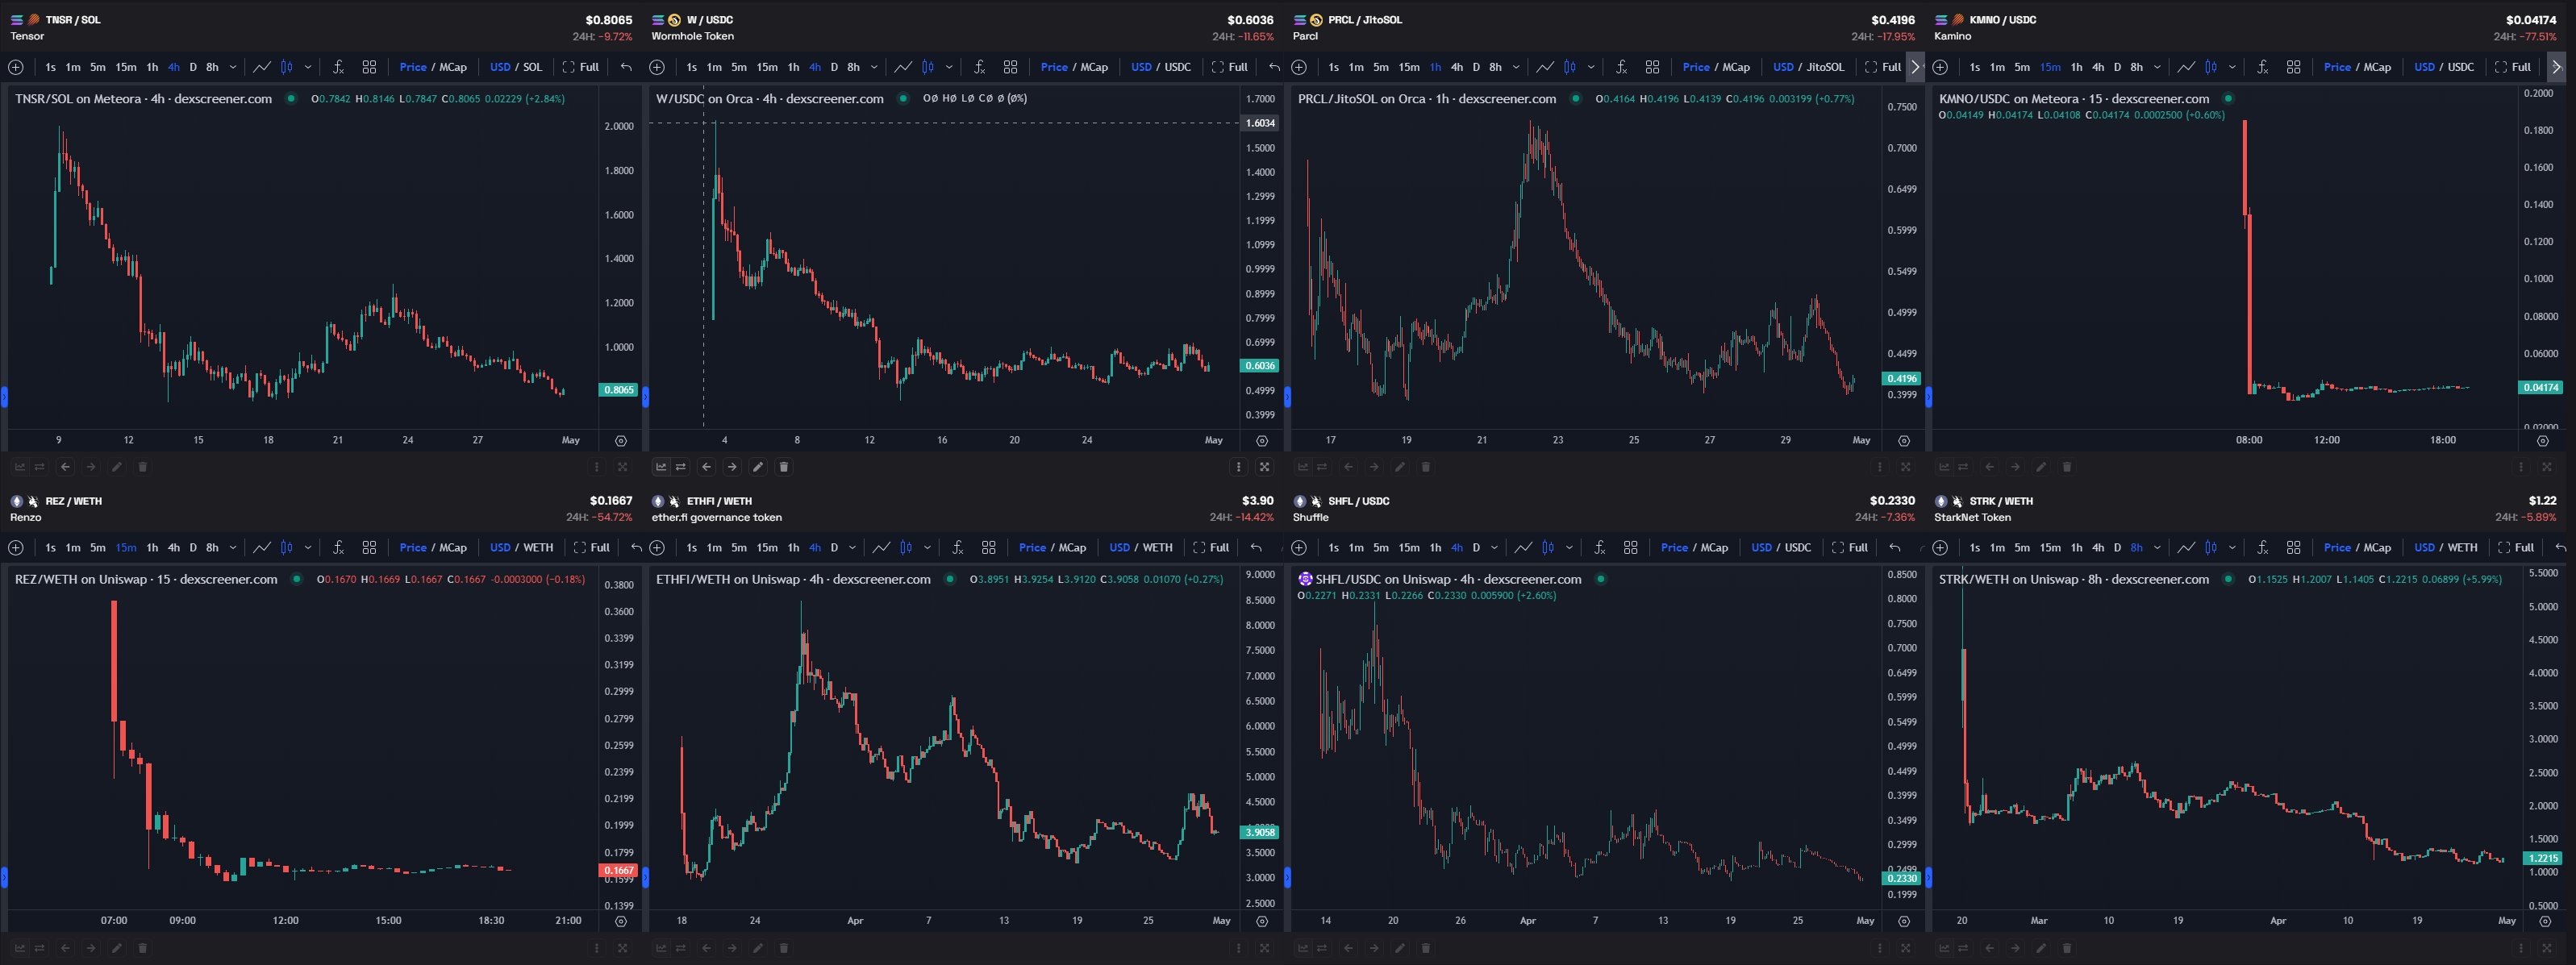Click left arrow icon below W/USDC chart
Viewport: 2576px width, 965px height.
(707, 467)
